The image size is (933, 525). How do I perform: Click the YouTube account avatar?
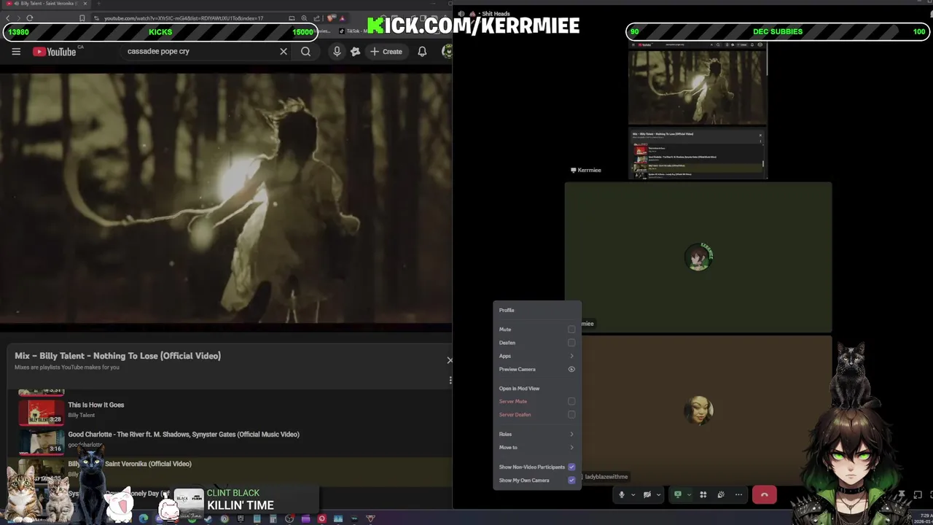coord(447,51)
